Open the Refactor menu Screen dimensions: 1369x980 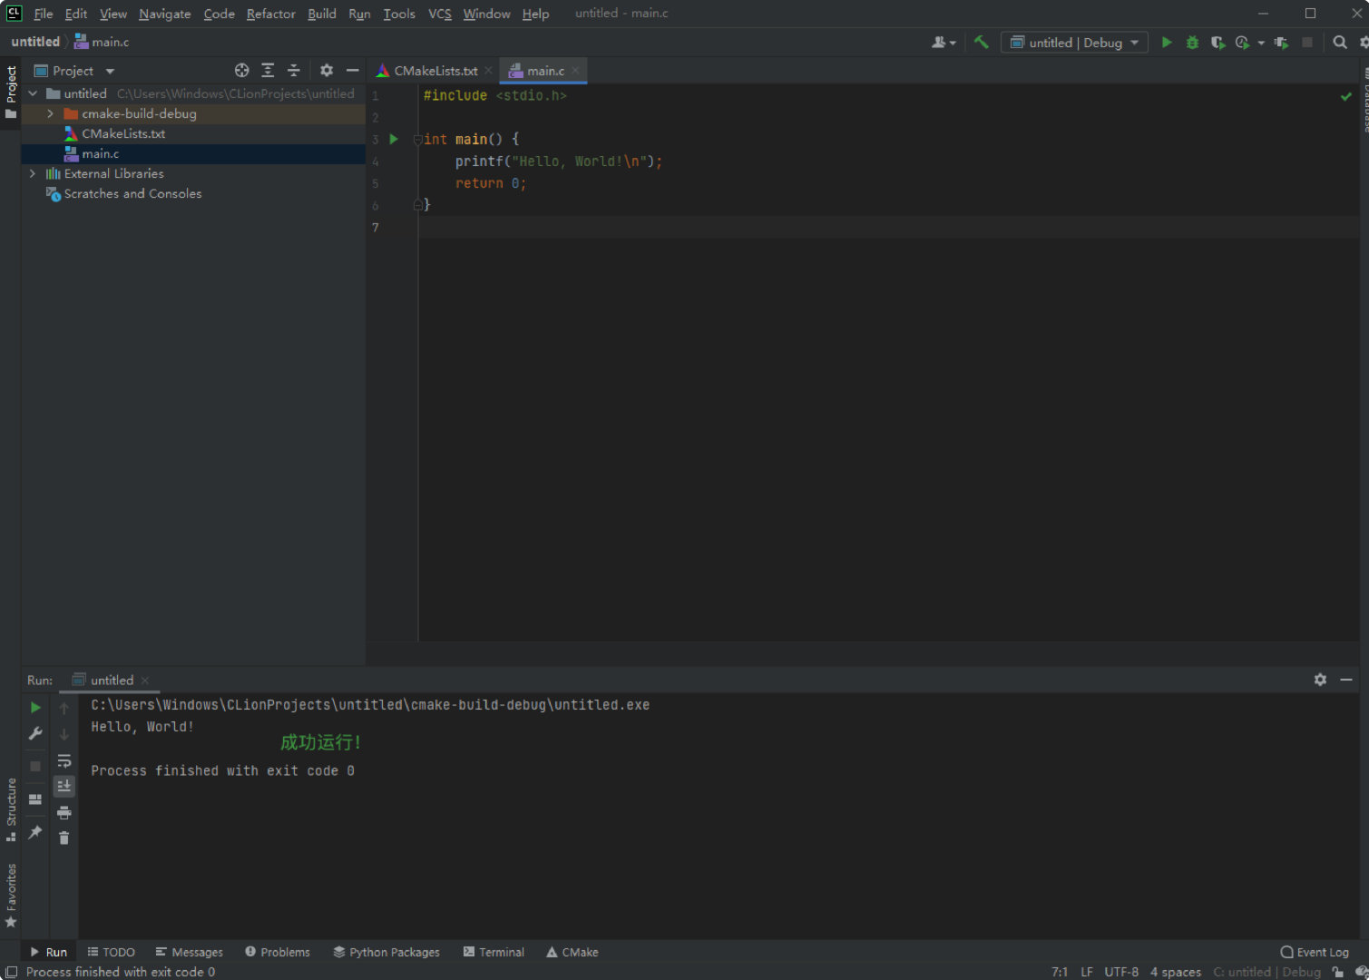coord(270,14)
